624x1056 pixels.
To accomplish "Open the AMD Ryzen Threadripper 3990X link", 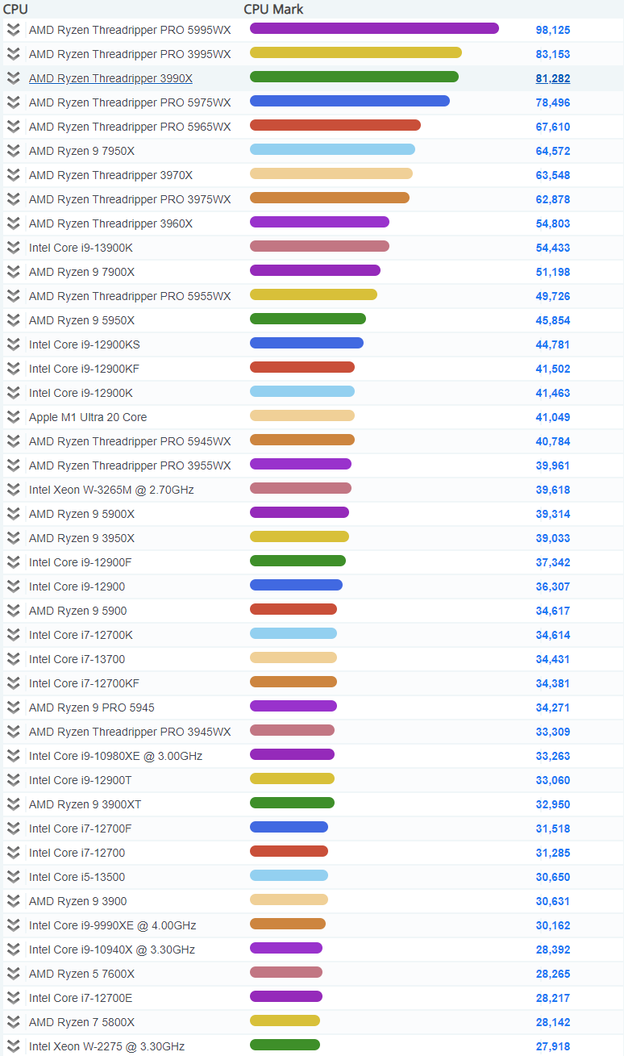I will 110,78.
